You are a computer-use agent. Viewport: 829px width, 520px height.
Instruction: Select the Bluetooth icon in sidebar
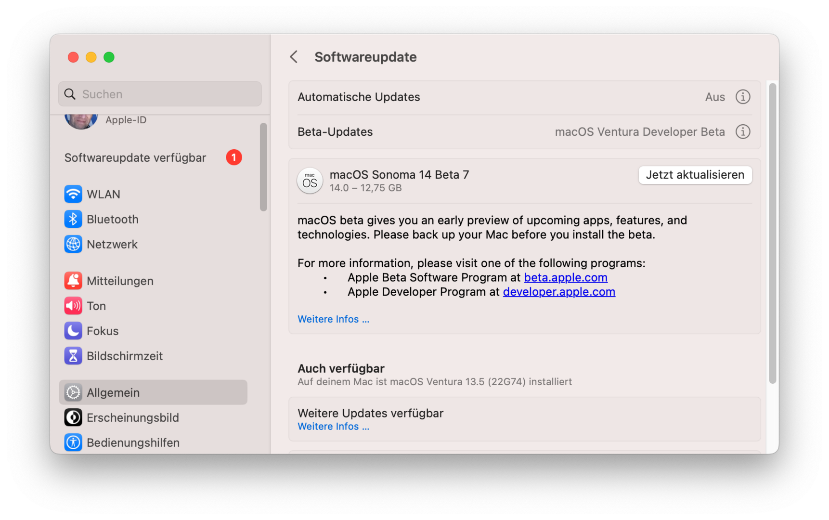pos(73,219)
